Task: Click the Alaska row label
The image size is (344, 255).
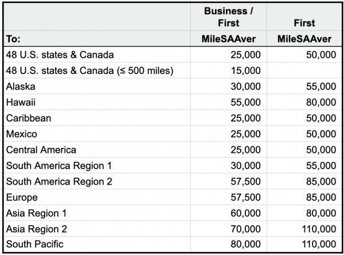Action: [21, 87]
